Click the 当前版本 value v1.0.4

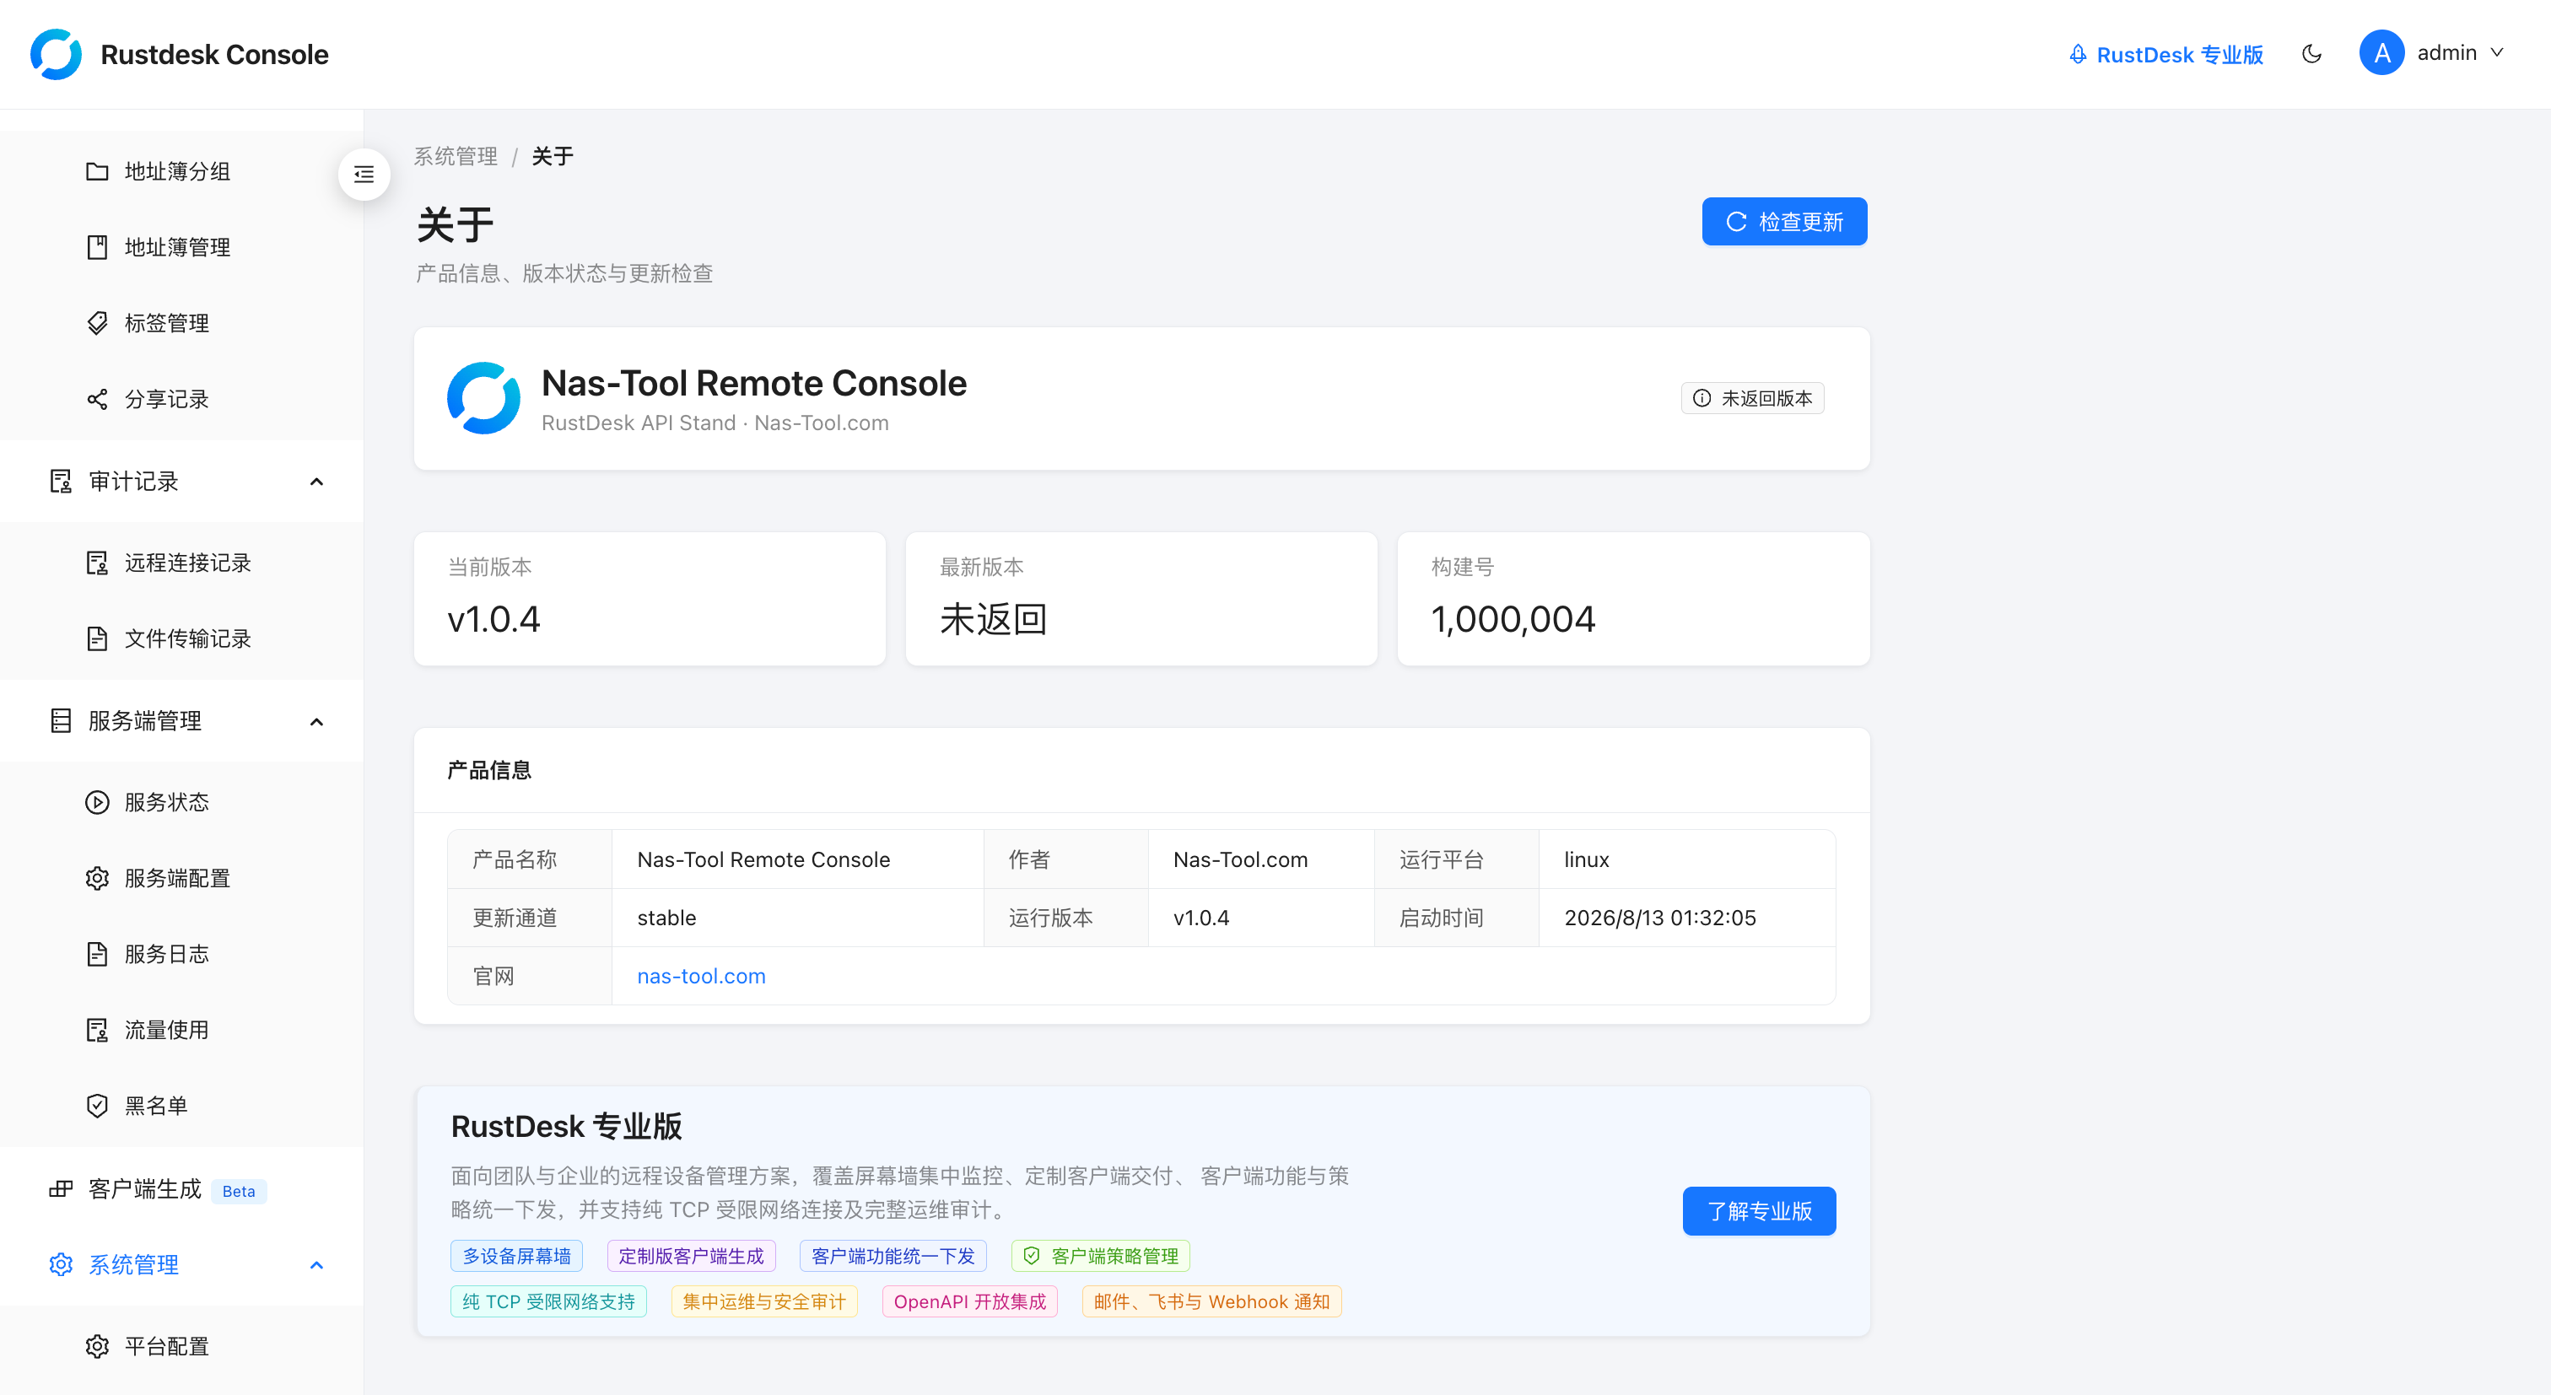click(x=494, y=619)
